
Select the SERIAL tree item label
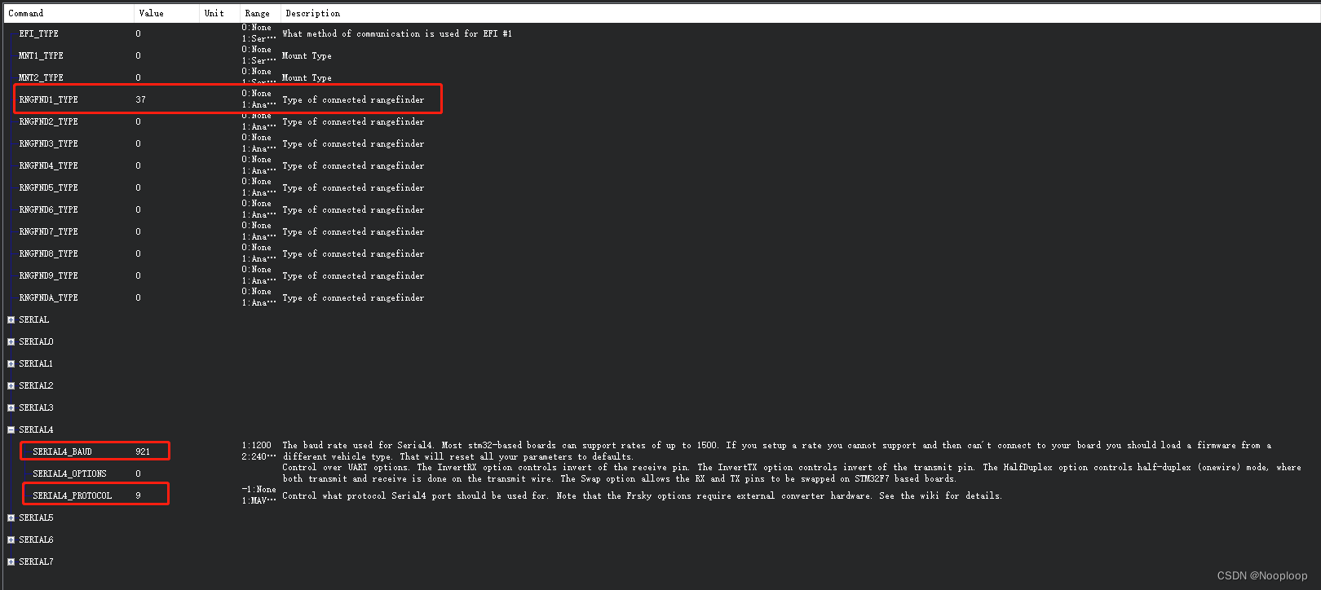pos(34,319)
